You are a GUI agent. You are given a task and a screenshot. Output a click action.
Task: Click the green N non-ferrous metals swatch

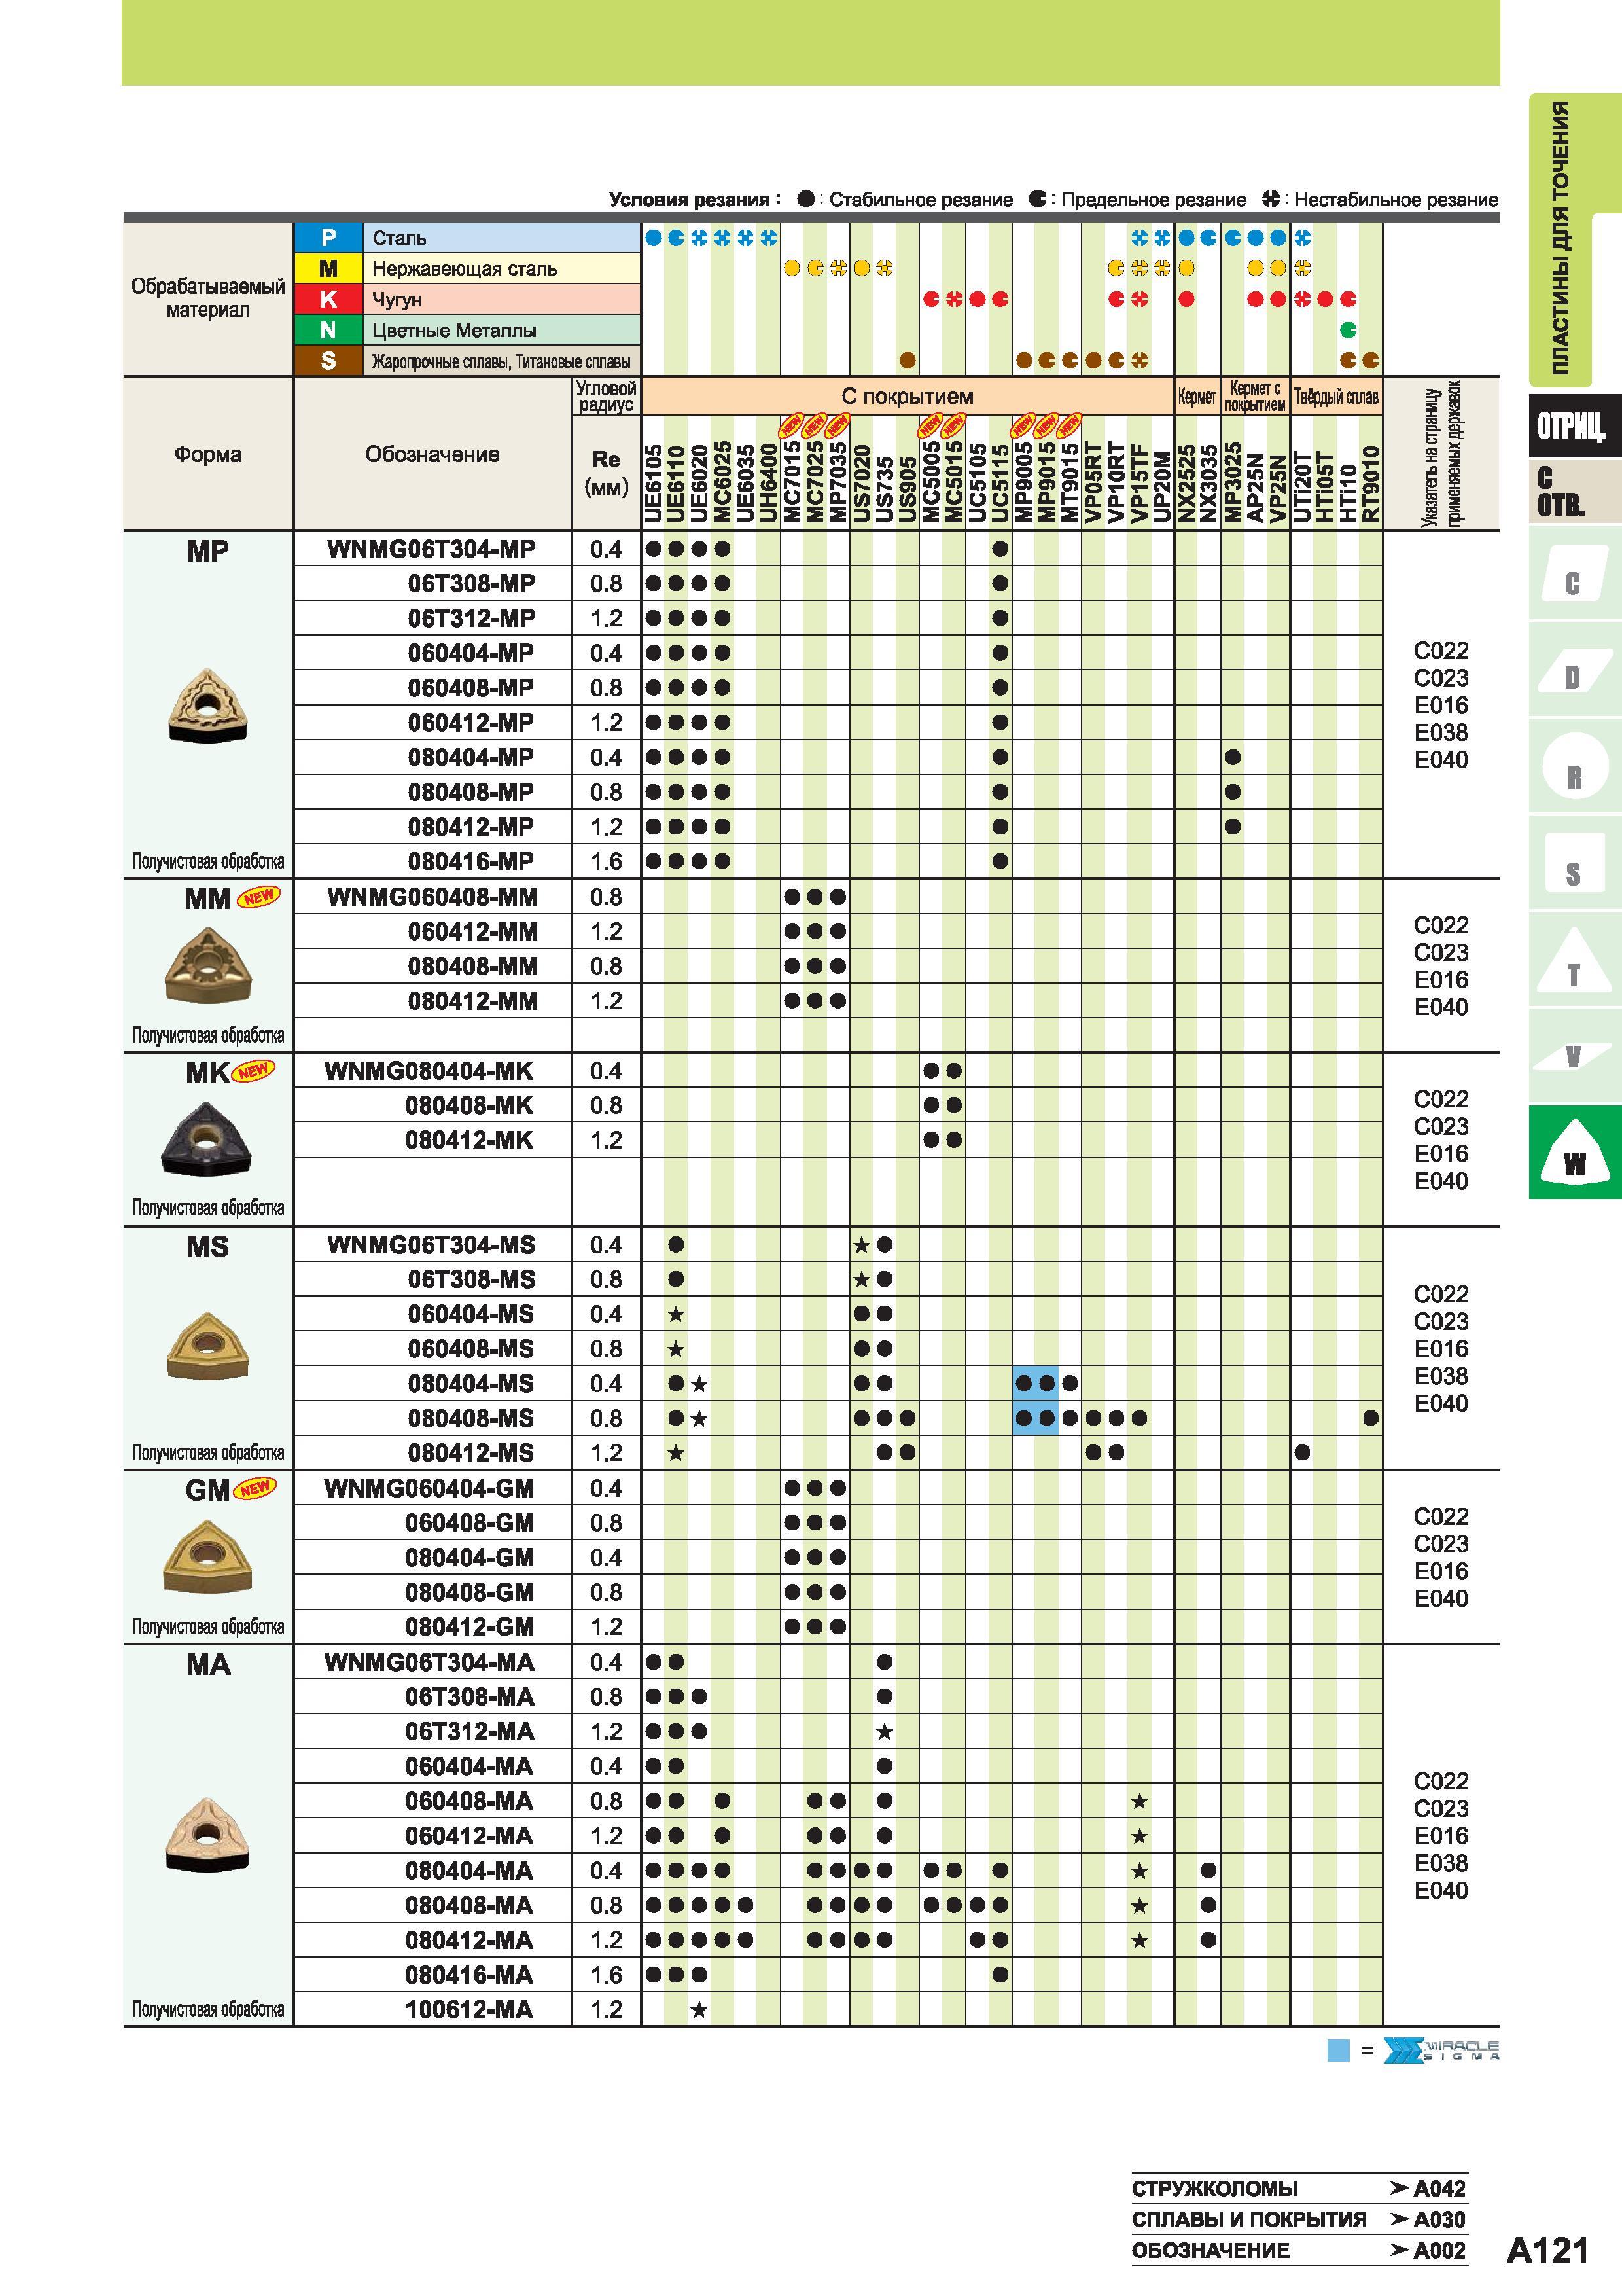[x=328, y=330]
